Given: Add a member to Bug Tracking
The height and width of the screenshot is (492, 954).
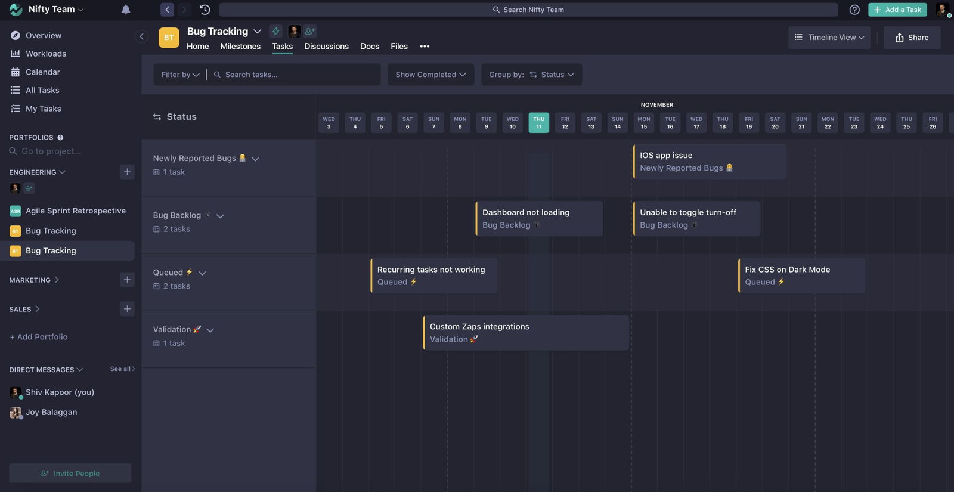Looking at the screenshot, I should click(309, 31).
